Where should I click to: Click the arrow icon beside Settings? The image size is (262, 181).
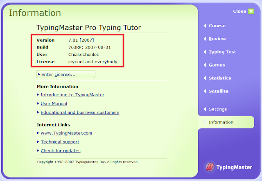205,109
